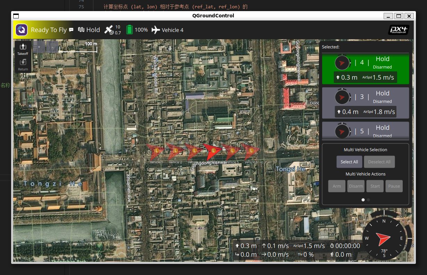The image size is (427, 275).
Task: Switch to first page dot in multi-vehicle panel
Action: pyautogui.click(x=363, y=200)
